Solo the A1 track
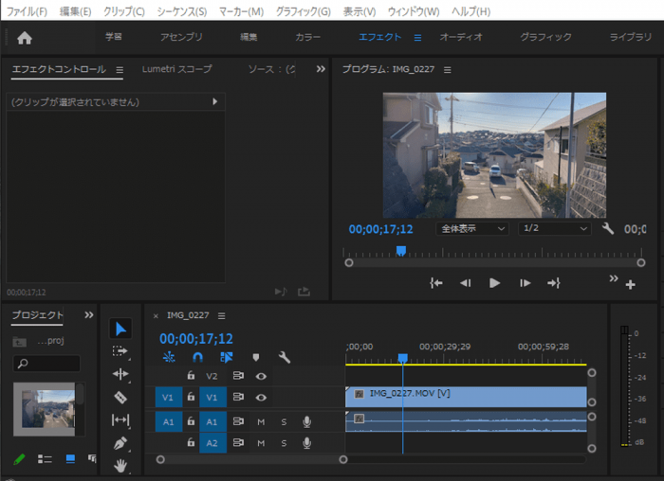 coord(284,422)
